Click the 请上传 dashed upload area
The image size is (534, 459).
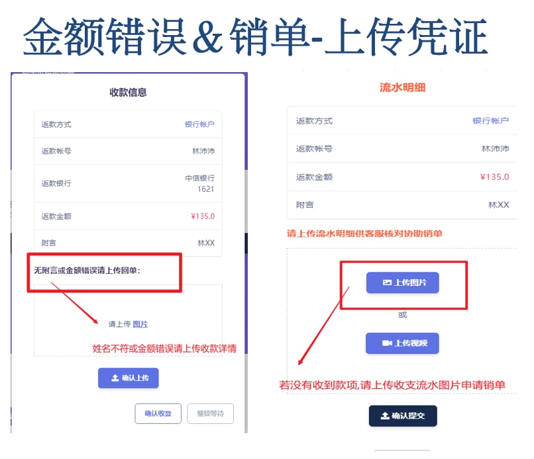click(128, 320)
